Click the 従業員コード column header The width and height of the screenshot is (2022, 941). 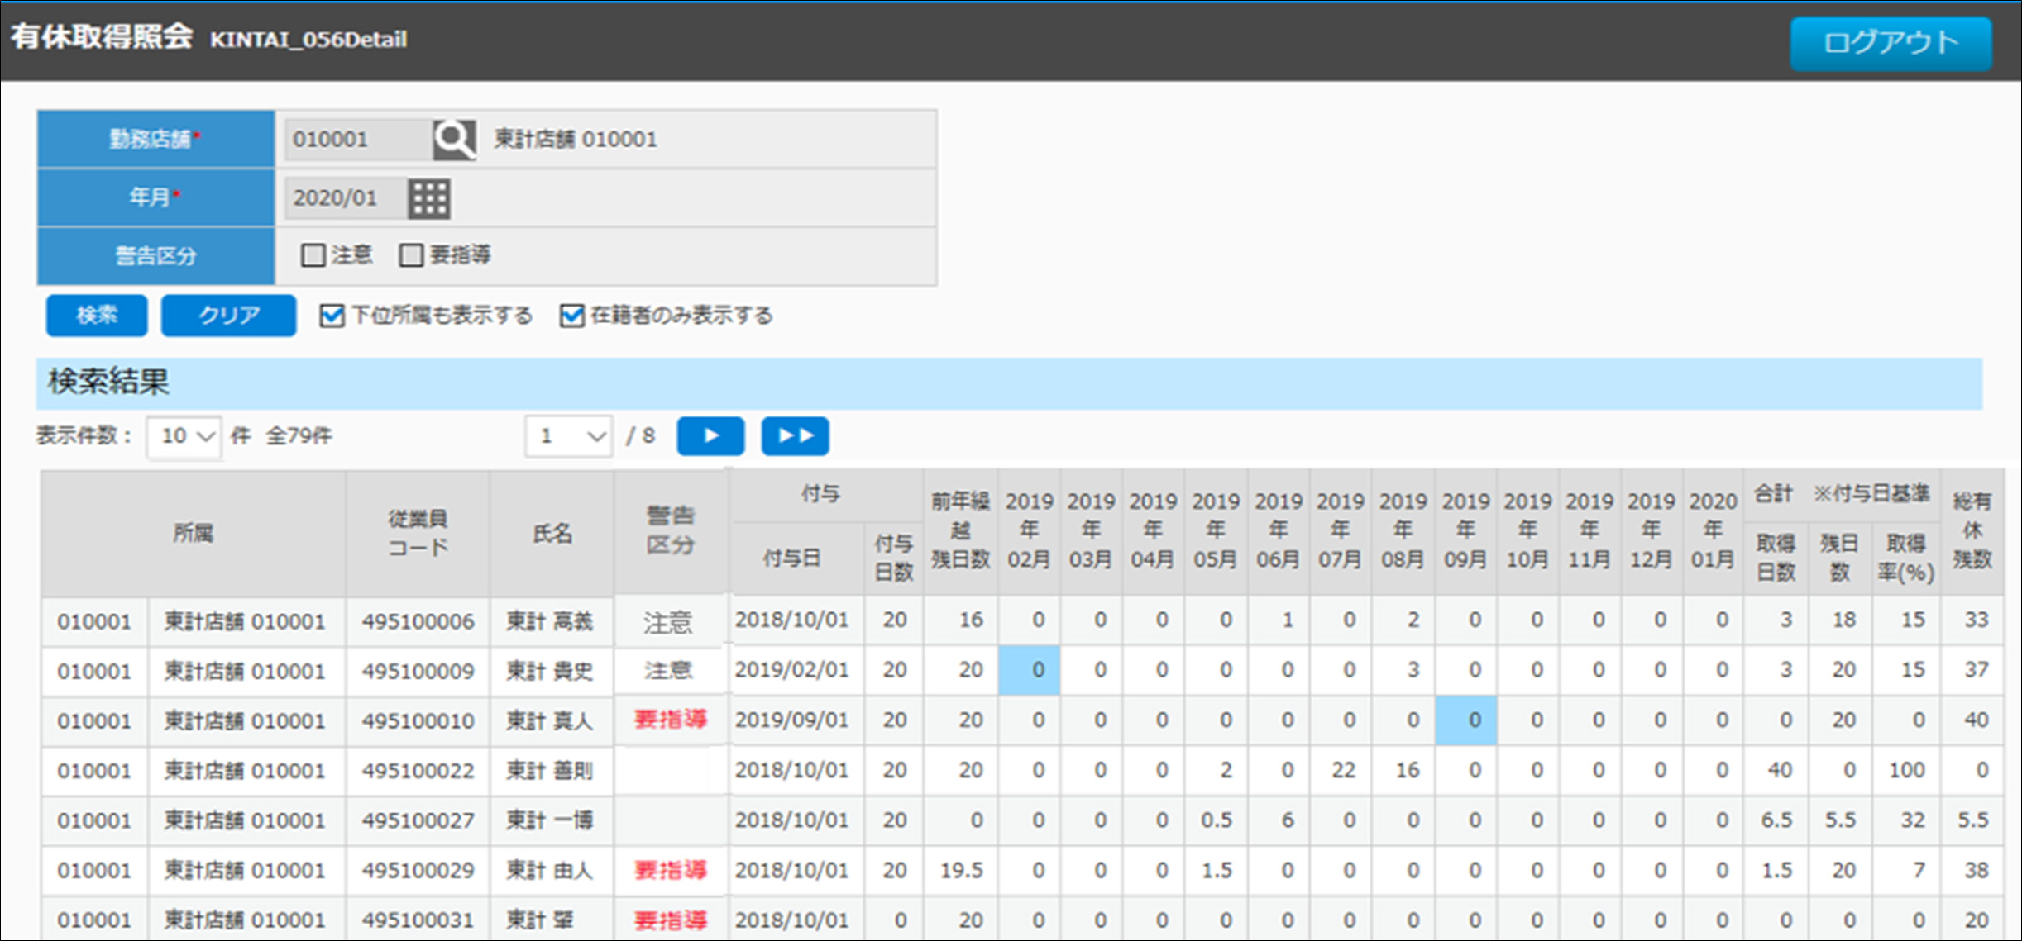pyautogui.click(x=418, y=534)
